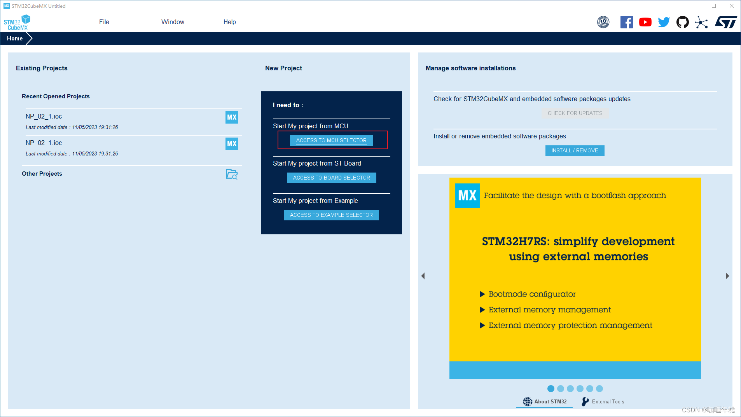The height and width of the screenshot is (417, 741).
Task: Click the STM32CubeMX logo icon
Action: tap(17, 23)
